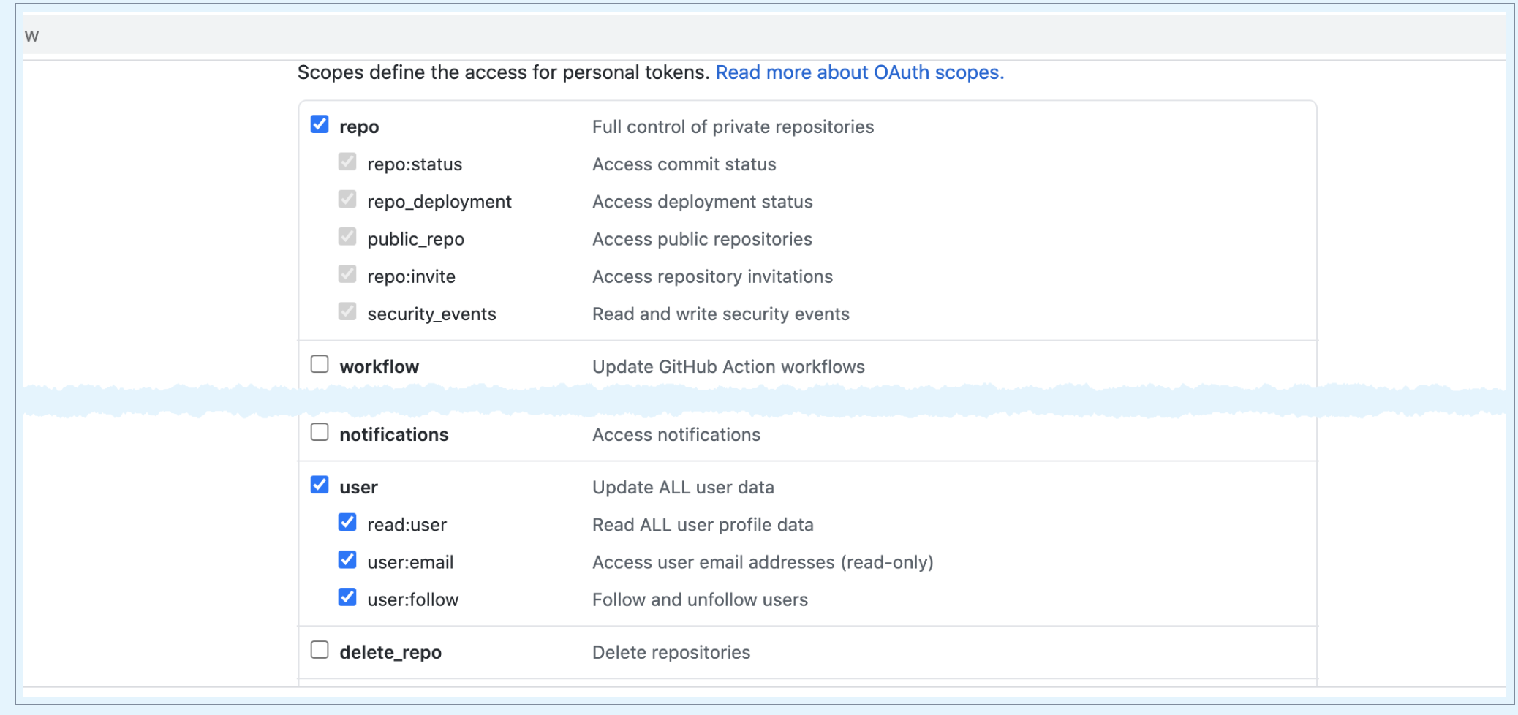Image resolution: width=1518 pixels, height=715 pixels.
Task: Enable the delete_repo scope checkbox
Action: pyautogui.click(x=320, y=650)
